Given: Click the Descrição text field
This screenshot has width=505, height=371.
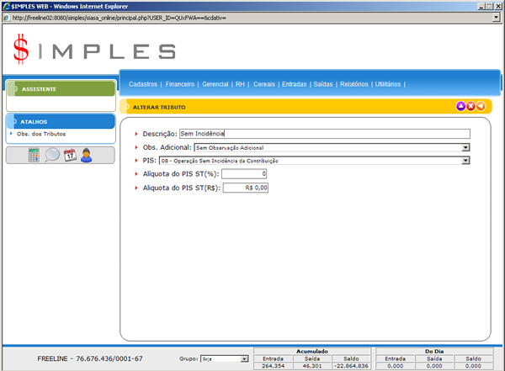Looking at the screenshot, I should click(x=323, y=133).
